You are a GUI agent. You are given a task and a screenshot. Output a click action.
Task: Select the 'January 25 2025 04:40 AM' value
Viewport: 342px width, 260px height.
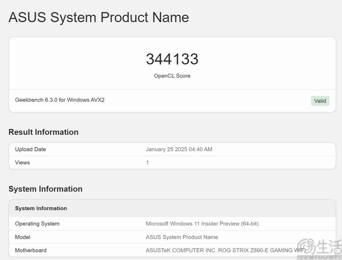179,149
